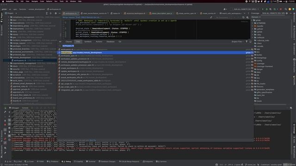
Task: Open the Problems tool window button
Action: click(x=53, y=161)
